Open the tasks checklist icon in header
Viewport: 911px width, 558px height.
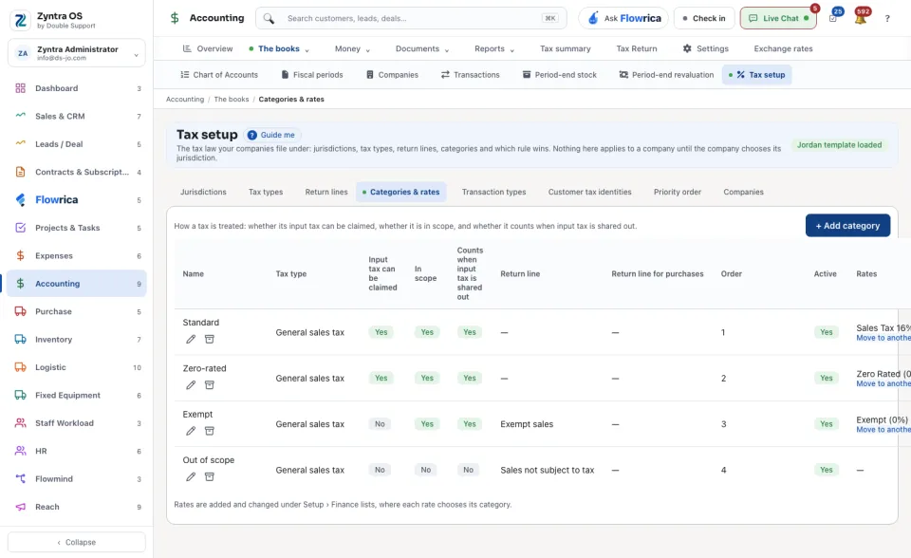tap(833, 18)
